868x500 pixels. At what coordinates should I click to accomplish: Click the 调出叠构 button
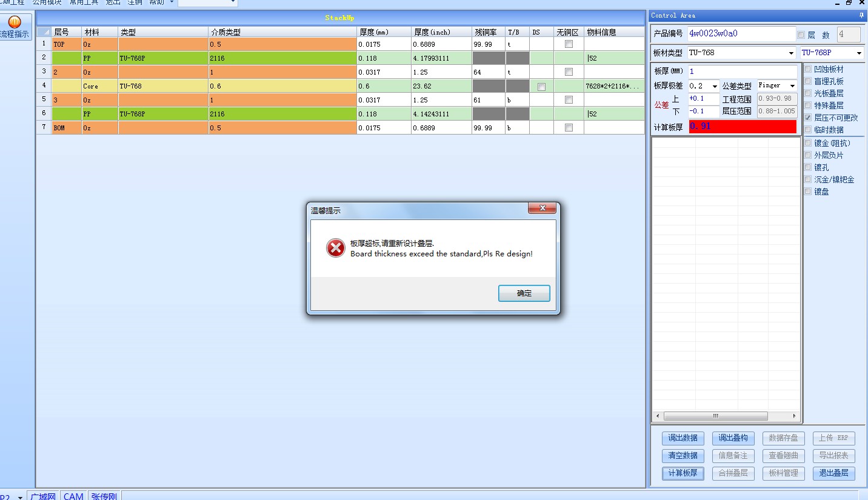pyautogui.click(x=733, y=438)
